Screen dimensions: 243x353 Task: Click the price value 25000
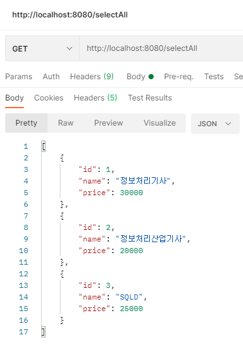[131, 309]
